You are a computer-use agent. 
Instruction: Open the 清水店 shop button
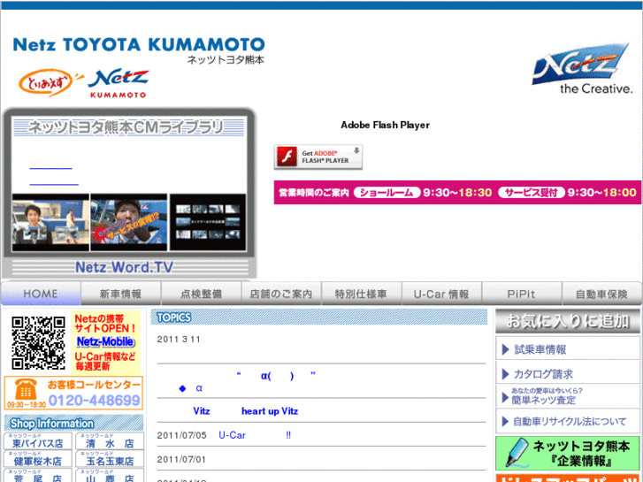[x=110, y=441]
